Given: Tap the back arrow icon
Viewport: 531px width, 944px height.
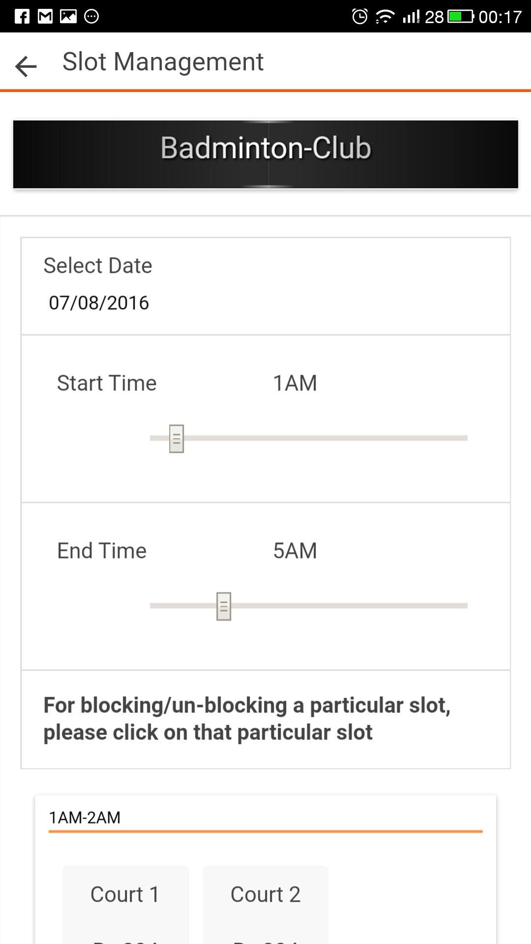Looking at the screenshot, I should tap(26, 66).
